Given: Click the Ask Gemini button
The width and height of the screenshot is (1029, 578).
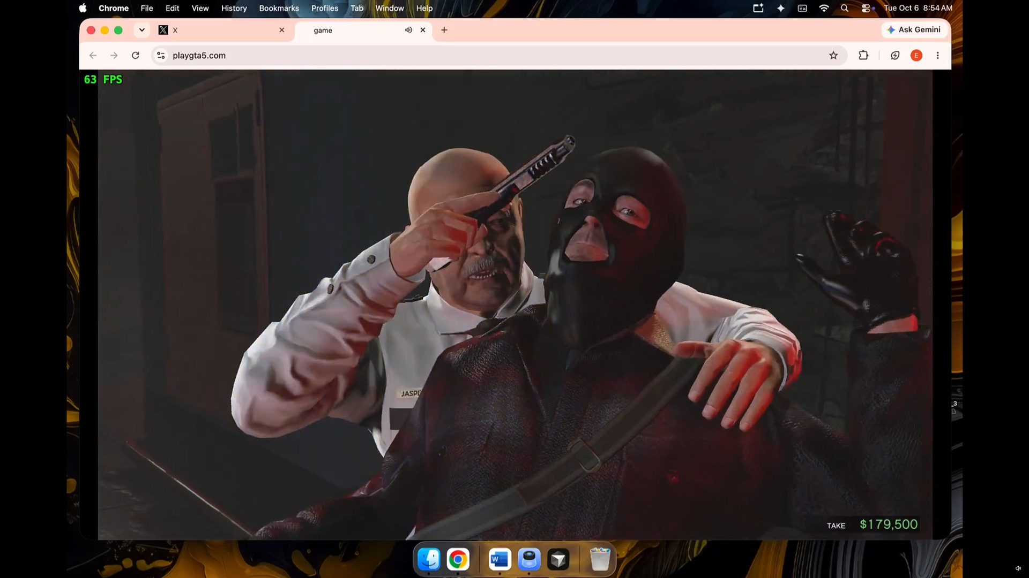Looking at the screenshot, I should 914,30.
